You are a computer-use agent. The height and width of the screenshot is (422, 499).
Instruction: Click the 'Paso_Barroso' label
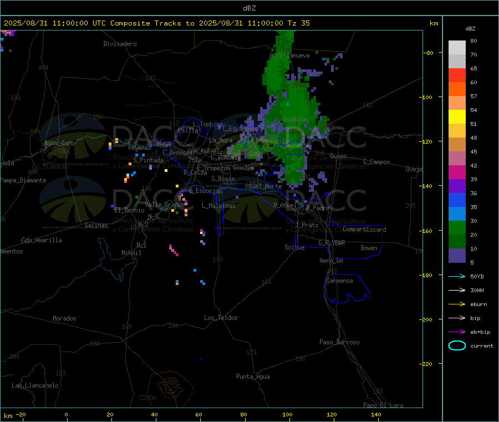339,343
